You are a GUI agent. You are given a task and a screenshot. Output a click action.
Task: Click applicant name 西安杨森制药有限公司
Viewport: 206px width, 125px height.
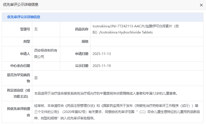coord(46,54)
